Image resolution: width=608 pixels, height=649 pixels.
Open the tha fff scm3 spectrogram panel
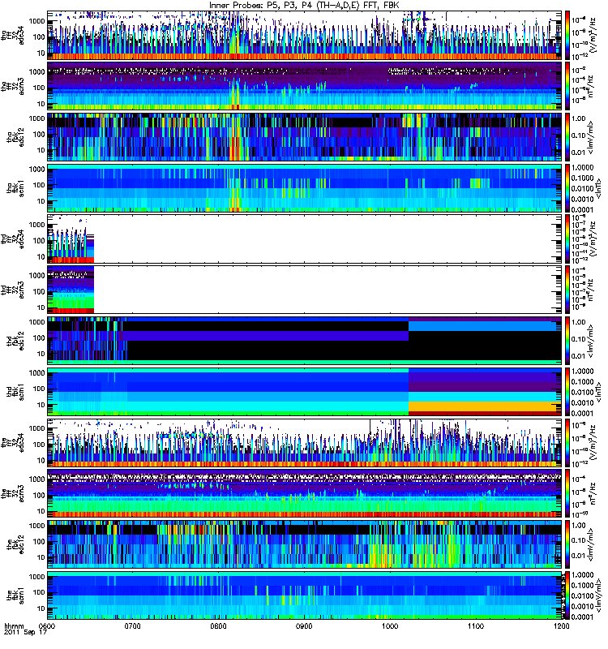(x=304, y=86)
